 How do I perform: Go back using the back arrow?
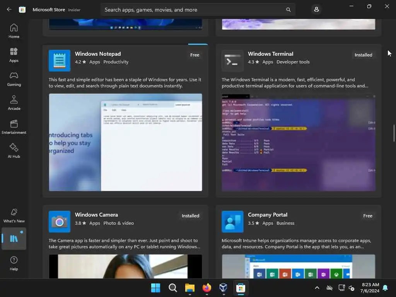tap(9, 10)
